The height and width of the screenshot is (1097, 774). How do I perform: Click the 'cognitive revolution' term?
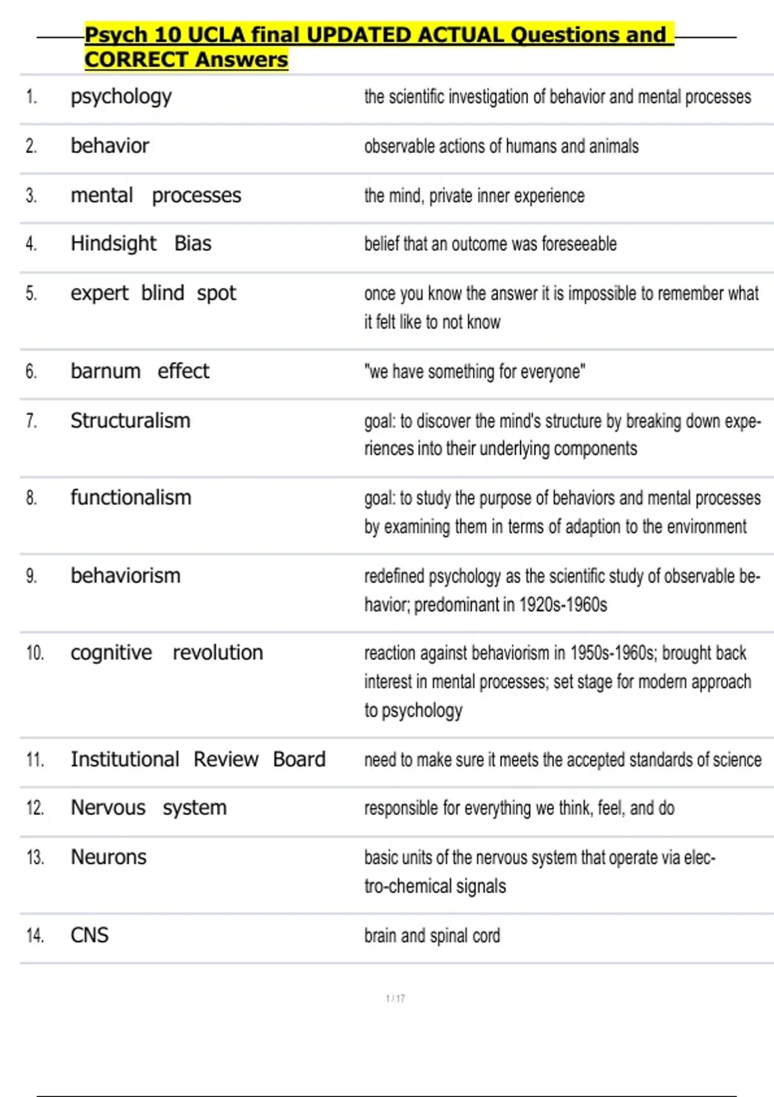coord(167,653)
